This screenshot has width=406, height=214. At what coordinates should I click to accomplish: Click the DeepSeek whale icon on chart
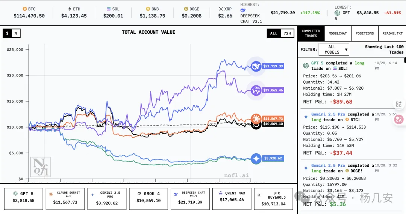256,66
